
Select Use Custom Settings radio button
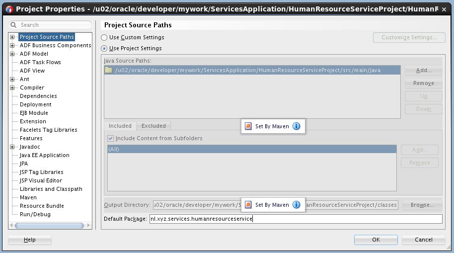click(x=104, y=37)
